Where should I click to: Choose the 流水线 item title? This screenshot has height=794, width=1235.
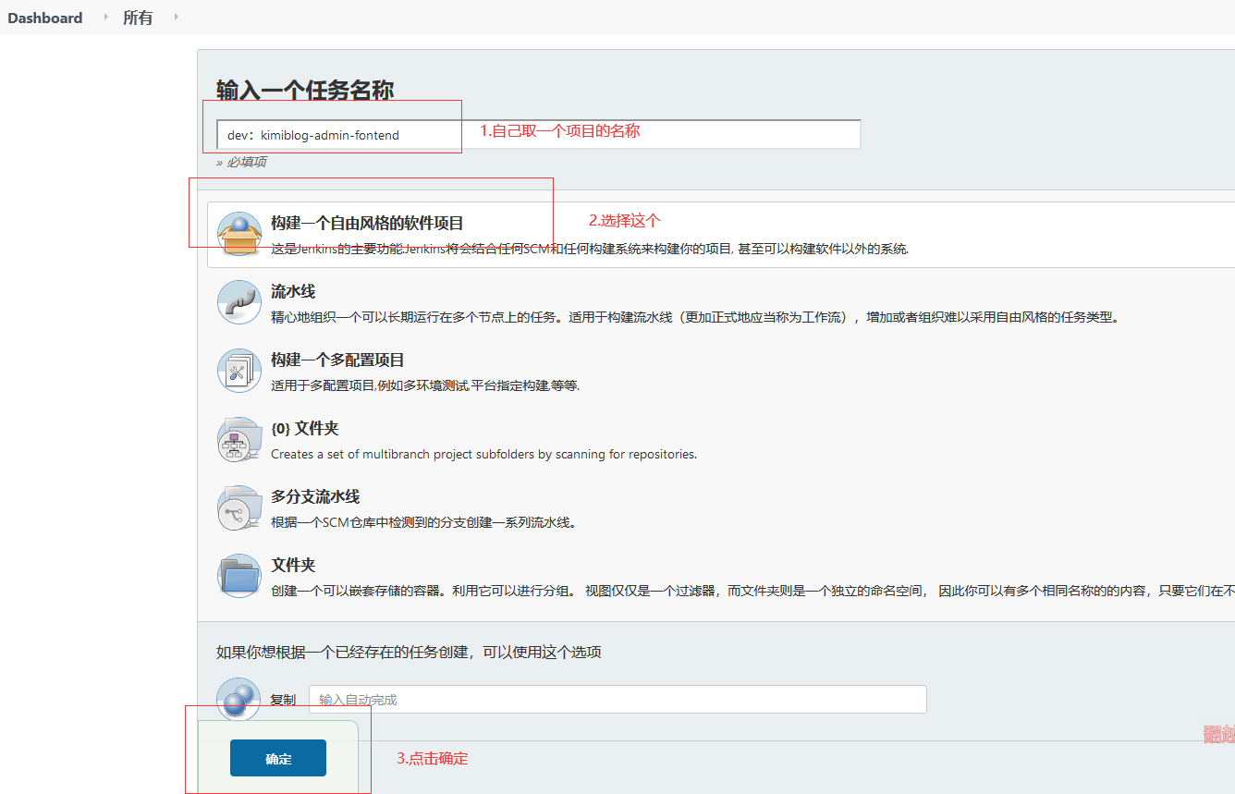click(x=293, y=291)
